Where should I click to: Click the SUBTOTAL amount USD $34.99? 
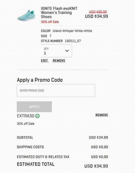click(99, 137)
